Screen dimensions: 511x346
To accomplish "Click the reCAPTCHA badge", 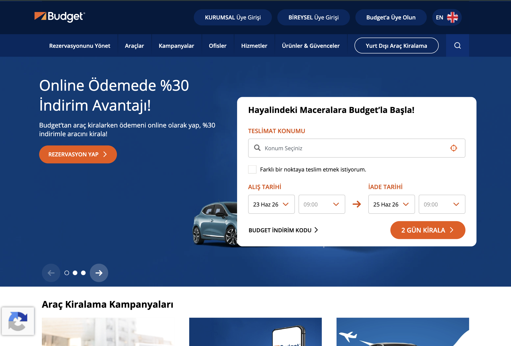I will click(x=18, y=321).
